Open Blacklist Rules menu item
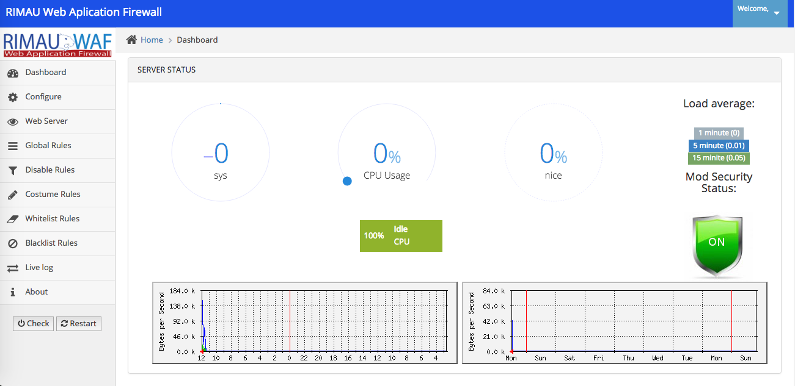795x386 pixels. [57, 243]
